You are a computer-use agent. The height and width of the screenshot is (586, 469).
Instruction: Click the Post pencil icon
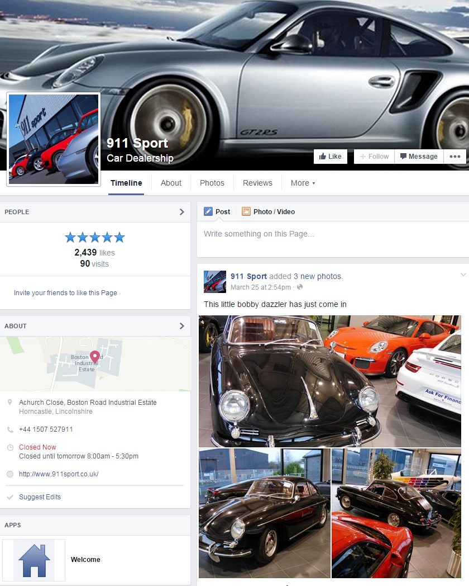(x=208, y=211)
